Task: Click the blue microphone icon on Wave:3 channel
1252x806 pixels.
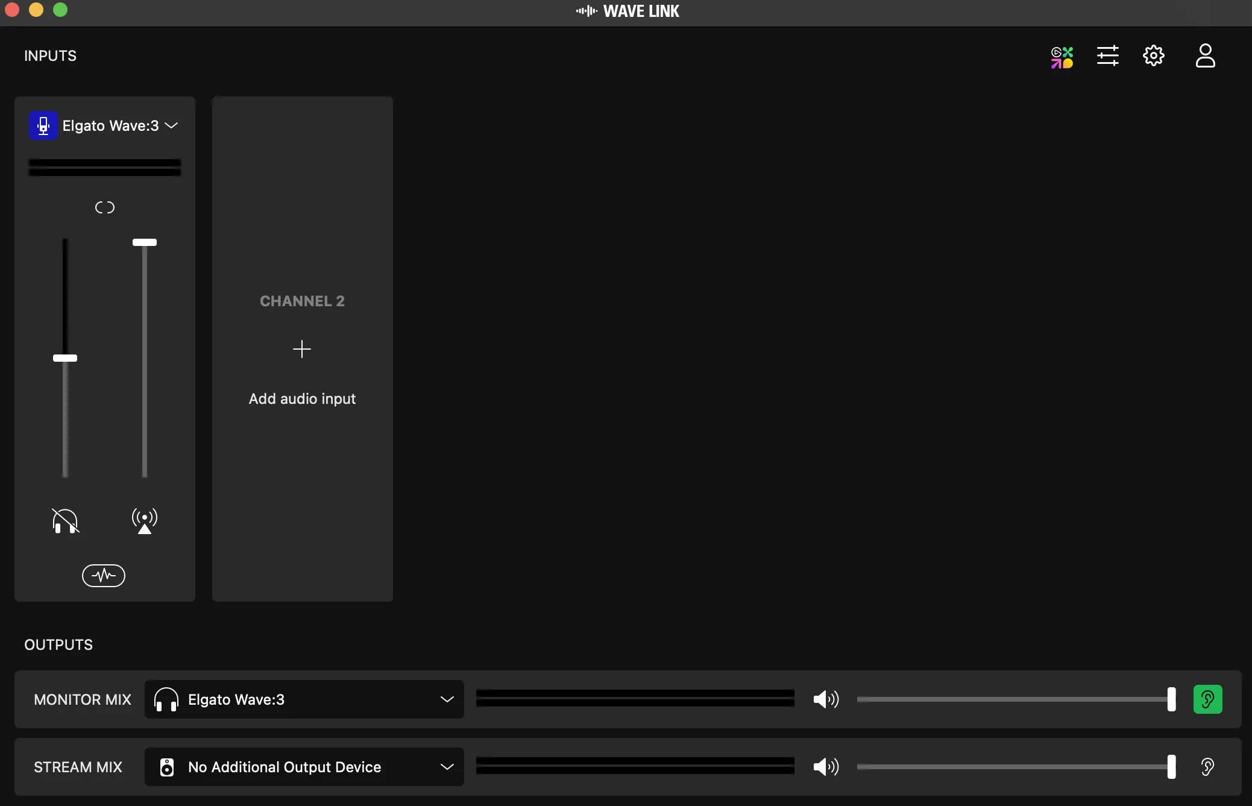Action: [43, 125]
